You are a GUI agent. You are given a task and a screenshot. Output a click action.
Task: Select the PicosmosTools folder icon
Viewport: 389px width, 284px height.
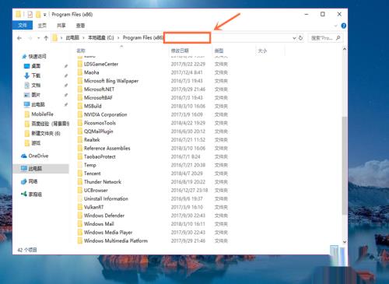tap(80, 123)
